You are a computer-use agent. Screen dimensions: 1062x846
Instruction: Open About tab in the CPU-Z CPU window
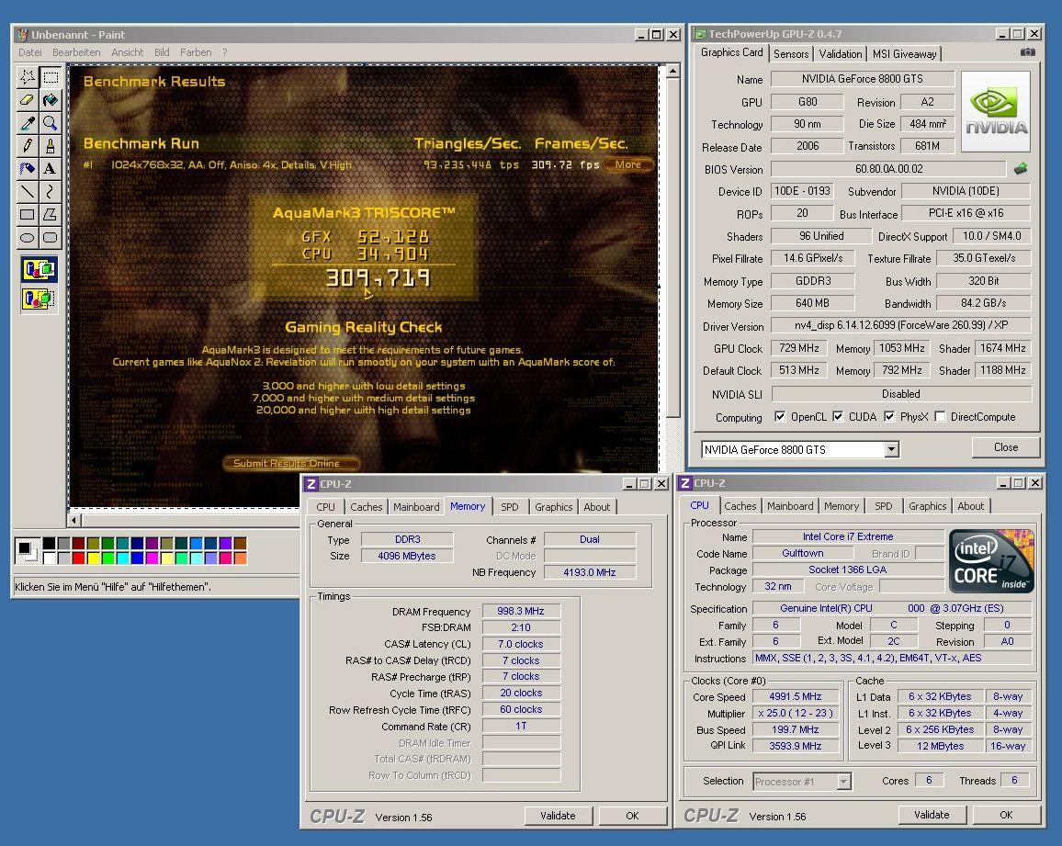coord(970,506)
